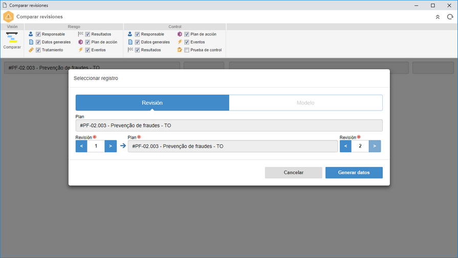Select the Revisión tab
The width and height of the screenshot is (458, 258).
(x=152, y=103)
